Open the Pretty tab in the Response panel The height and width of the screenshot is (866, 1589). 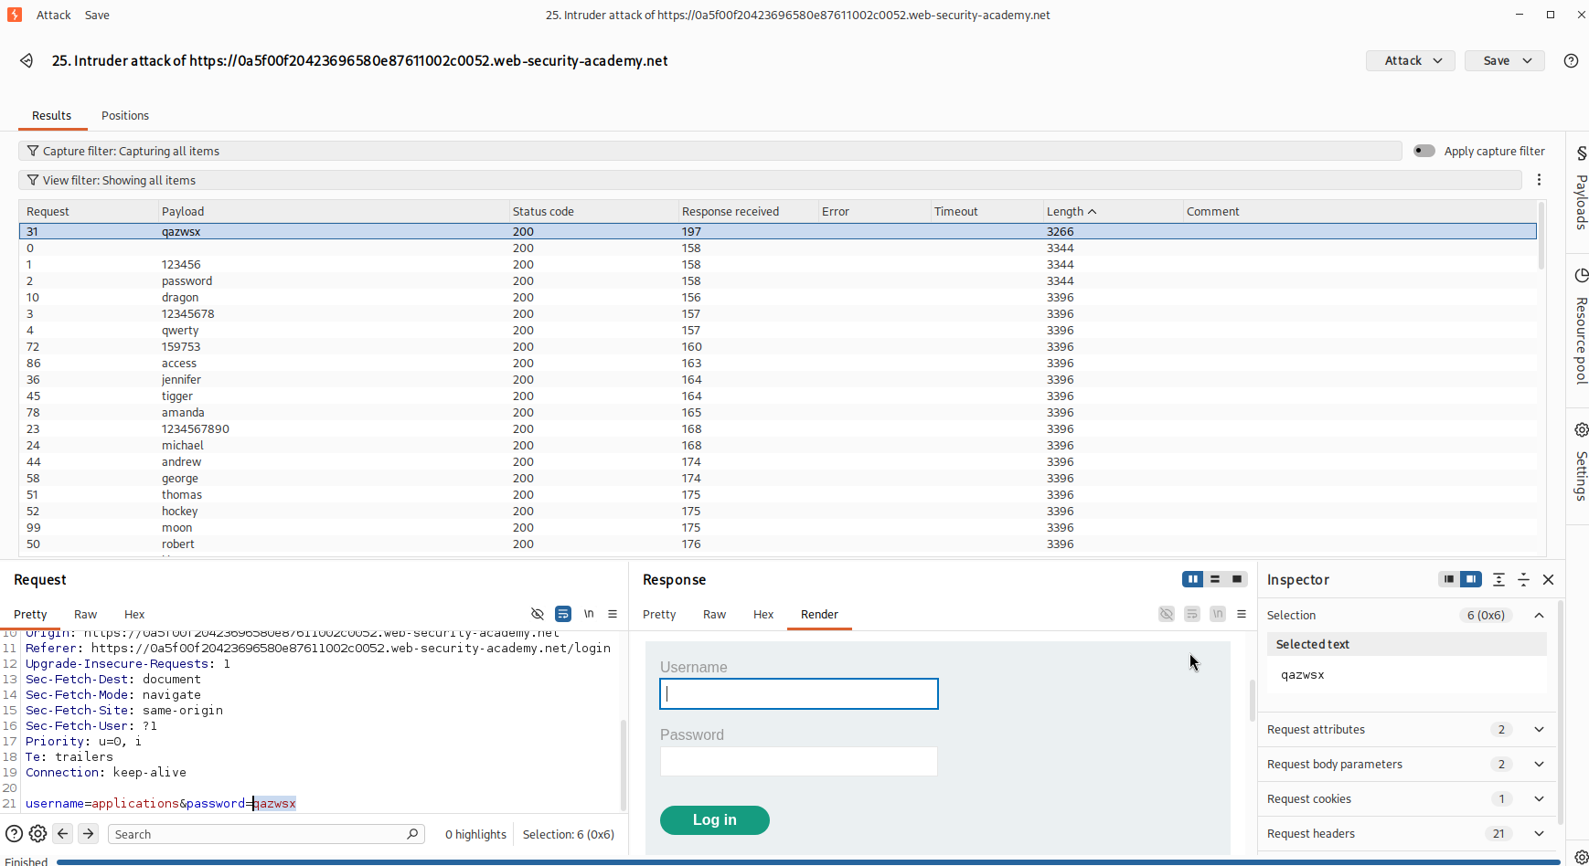[x=659, y=614]
